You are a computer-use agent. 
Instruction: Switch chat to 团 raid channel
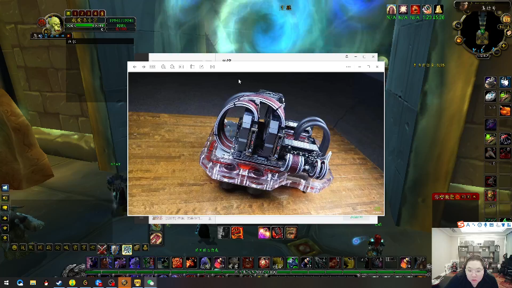[x=40, y=248]
